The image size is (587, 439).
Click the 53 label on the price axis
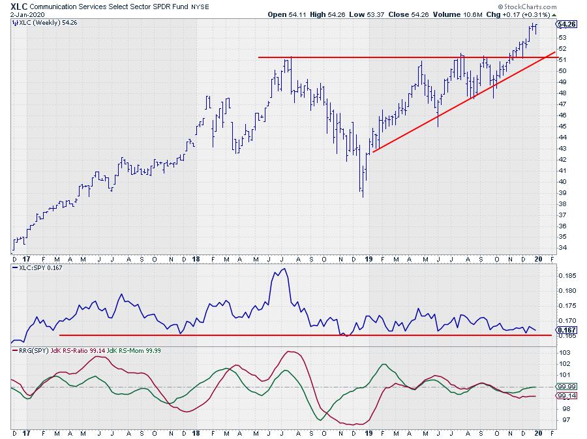(x=562, y=38)
